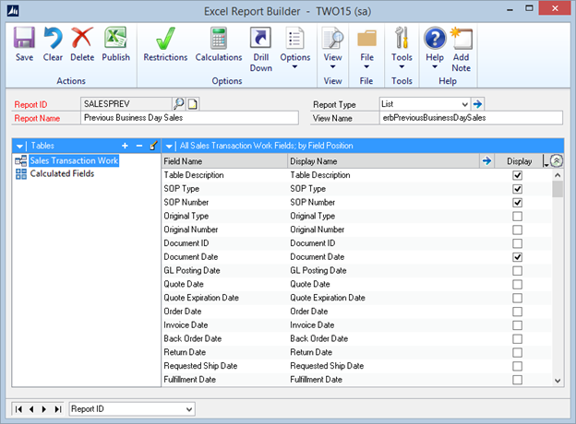Click the vertical scrollbar thumb
576x424 pixels.
pos(558,189)
